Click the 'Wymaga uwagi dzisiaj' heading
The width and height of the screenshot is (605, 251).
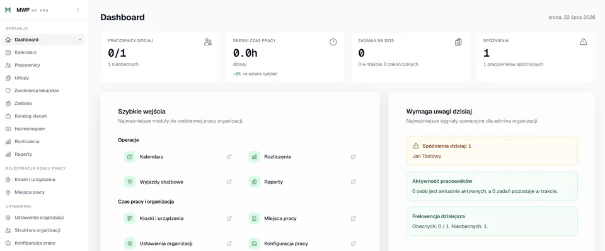click(439, 112)
